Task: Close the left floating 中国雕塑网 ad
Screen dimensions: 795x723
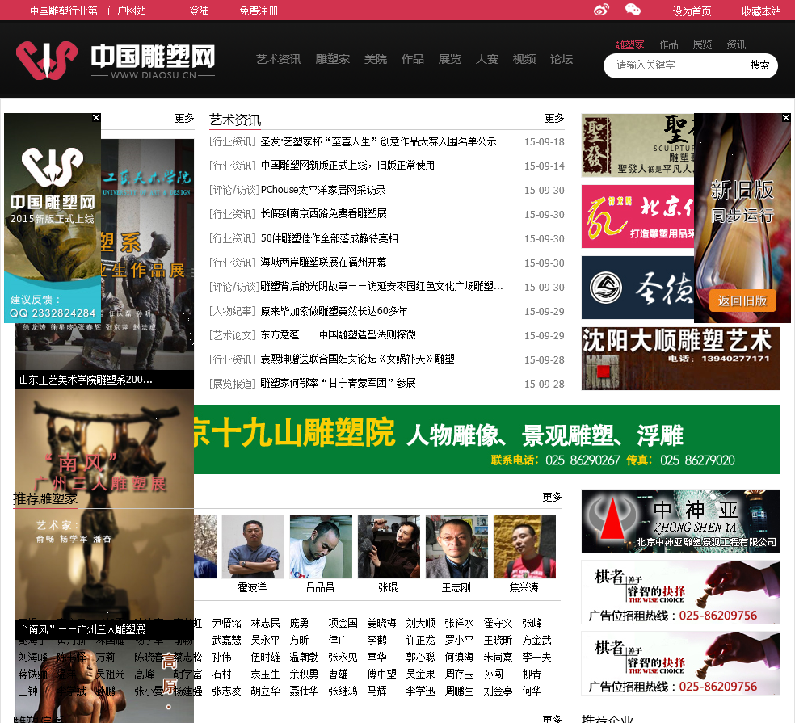Action: coord(96,118)
